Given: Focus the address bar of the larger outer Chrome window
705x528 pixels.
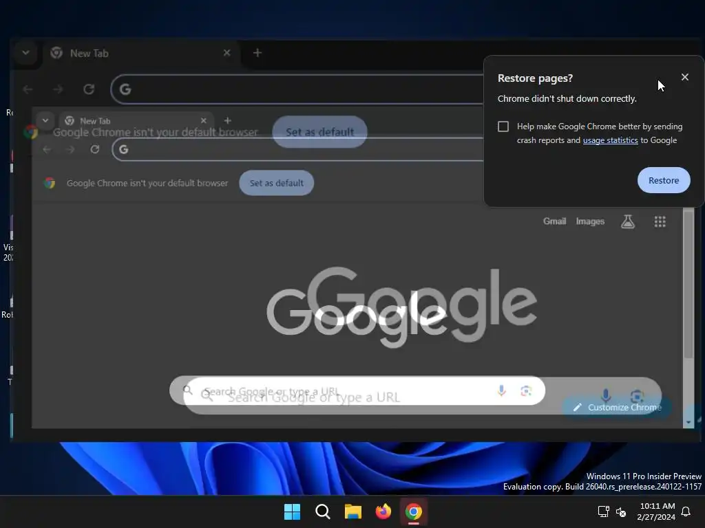Looking at the screenshot, I should click(x=297, y=89).
